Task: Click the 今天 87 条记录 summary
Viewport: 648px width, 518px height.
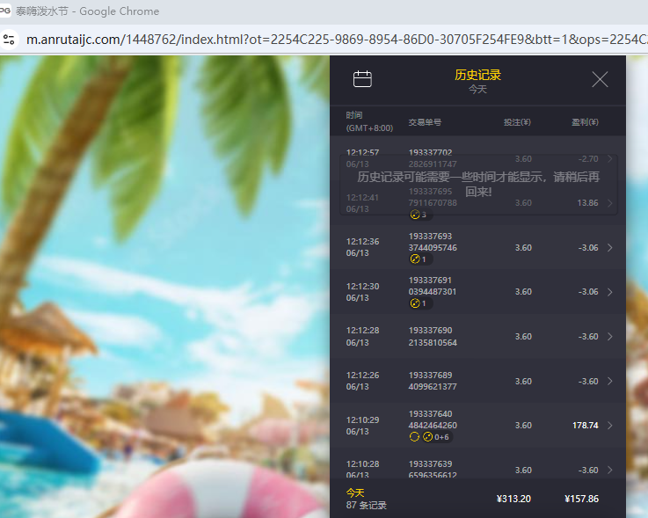Action: (366, 499)
